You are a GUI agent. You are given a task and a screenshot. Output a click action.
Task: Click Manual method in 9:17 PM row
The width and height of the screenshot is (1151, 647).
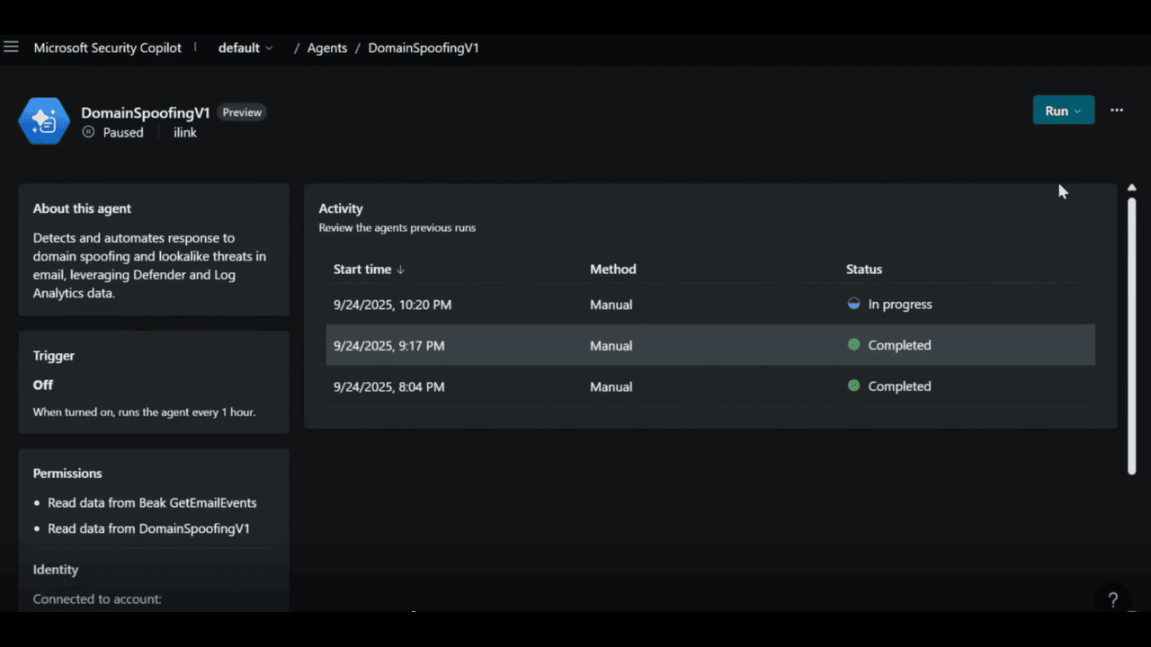(x=611, y=346)
